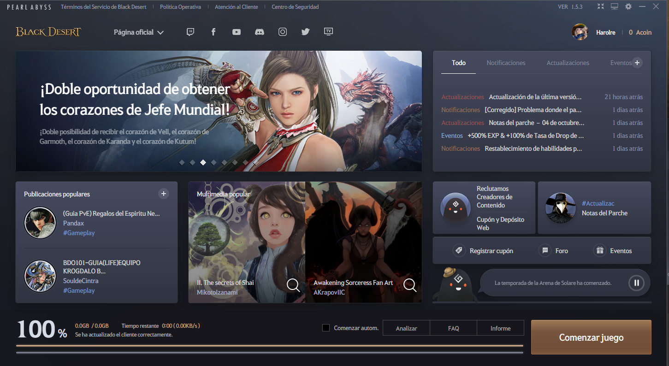
Task: Open the Facebook page icon
Action: [213, 31]
